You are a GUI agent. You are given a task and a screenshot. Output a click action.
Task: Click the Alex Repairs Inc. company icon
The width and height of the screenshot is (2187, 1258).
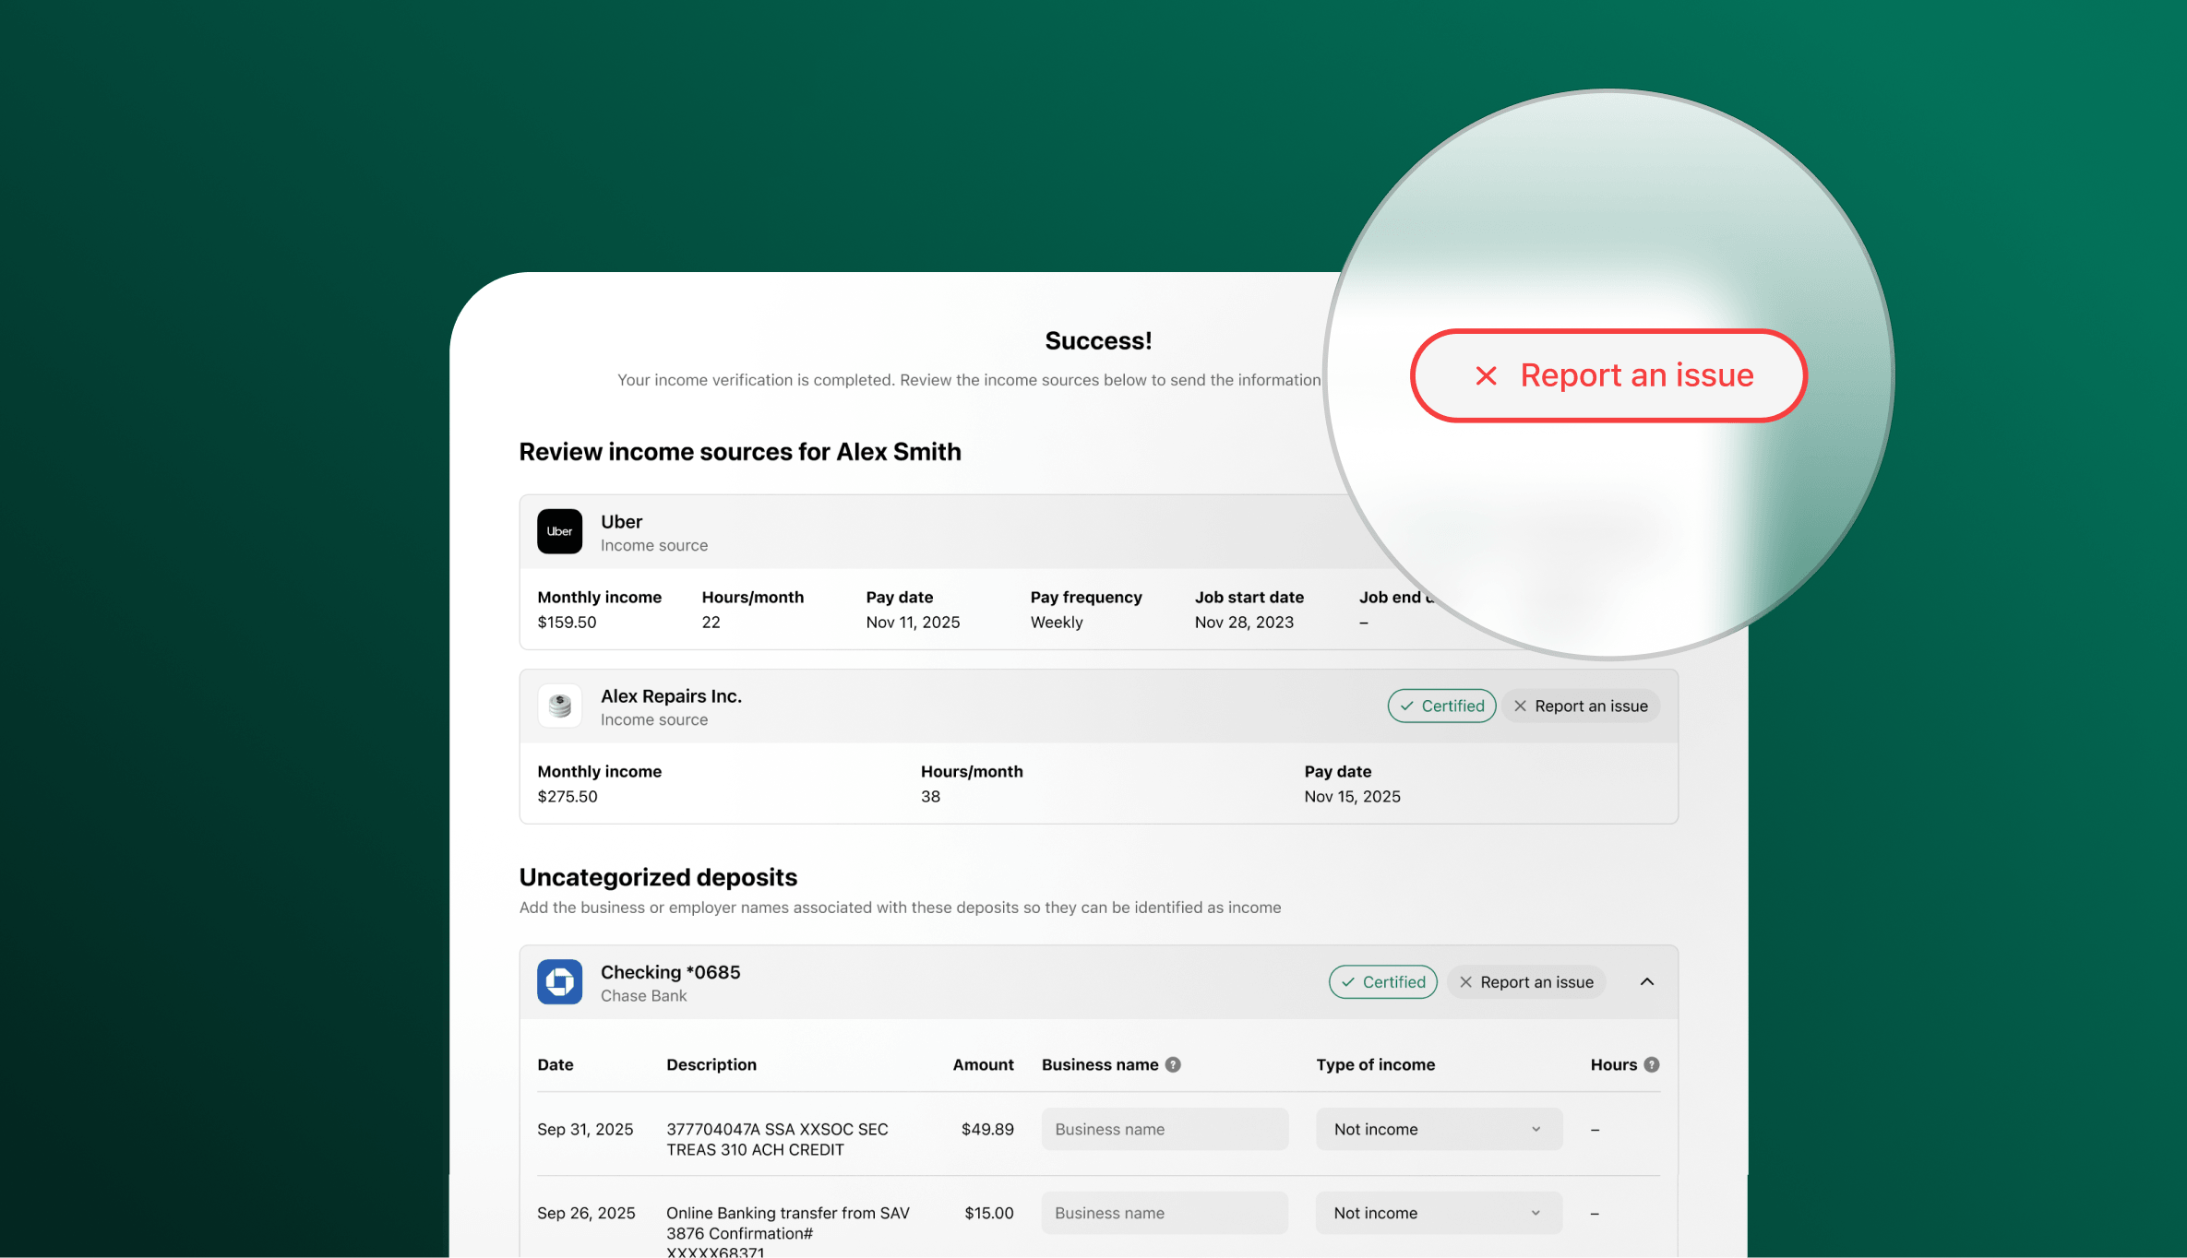point(559,706)
